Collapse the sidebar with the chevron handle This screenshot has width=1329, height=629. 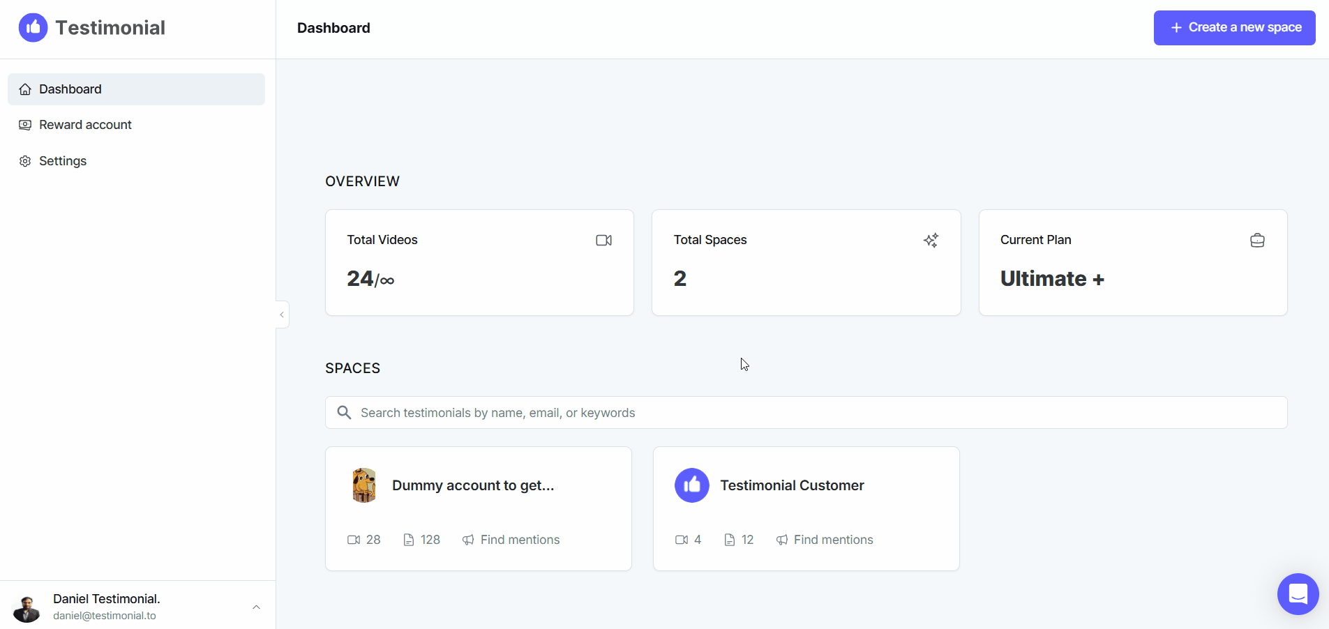282,314
